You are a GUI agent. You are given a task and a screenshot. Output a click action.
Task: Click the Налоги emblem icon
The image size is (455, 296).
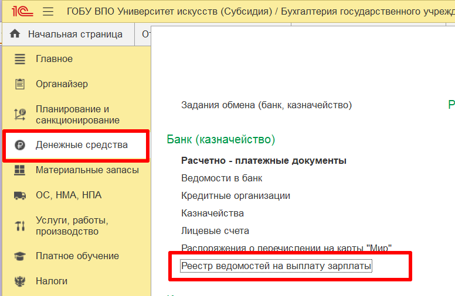pyautogui.click(x=20, y=281)
